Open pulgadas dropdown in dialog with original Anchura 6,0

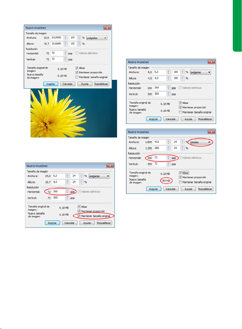pos(200,72)
